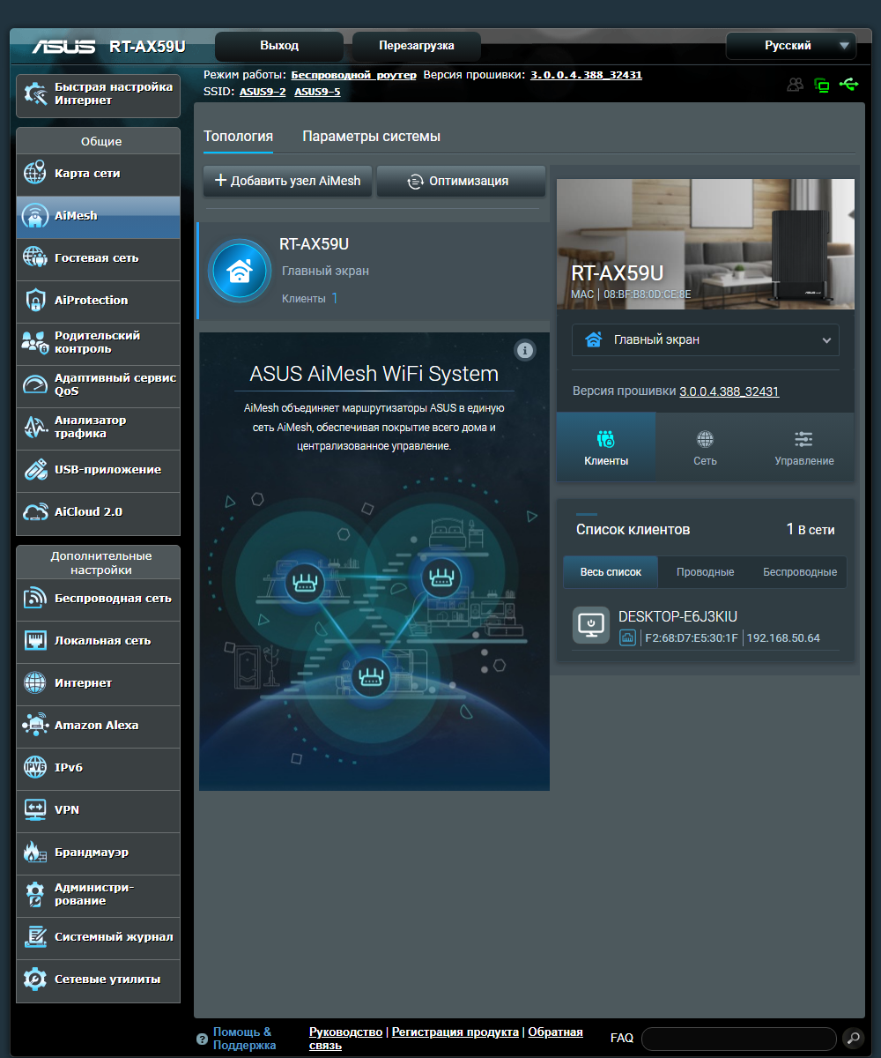Click the USB-приложение icon
Viewport: 881px width, 1058px height.
pos(35,469)
